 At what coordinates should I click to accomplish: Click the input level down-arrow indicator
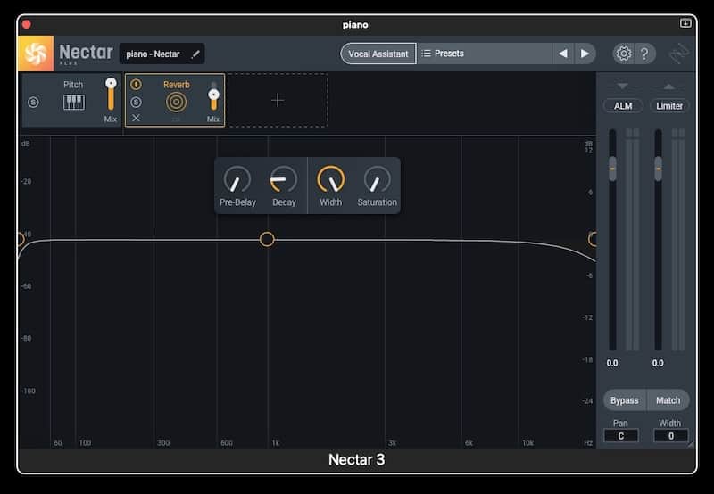pyautogui.click(x=622, y=86)
